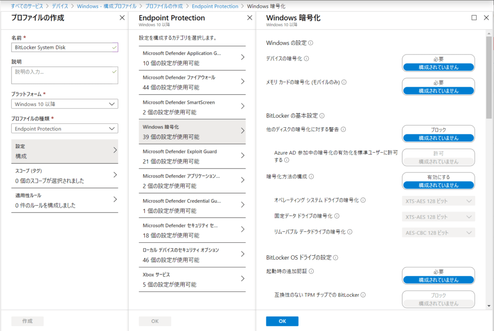Screen dimensions: 494x331
Task: Click info icon beside 他のディスクの暗号化に対する警告
Action: pos(343,129)
